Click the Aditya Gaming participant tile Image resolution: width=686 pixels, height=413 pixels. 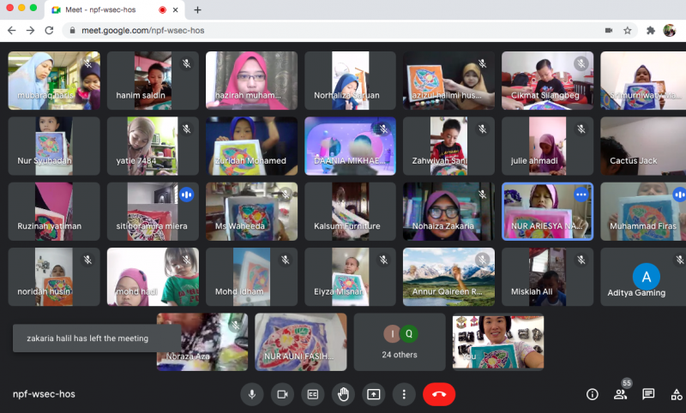[646, 278]
